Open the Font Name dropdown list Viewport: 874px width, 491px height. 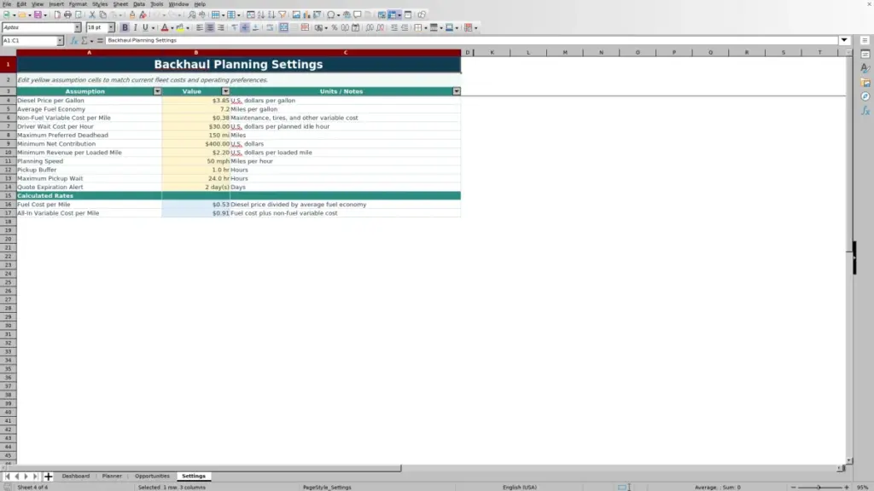[78, 27]
